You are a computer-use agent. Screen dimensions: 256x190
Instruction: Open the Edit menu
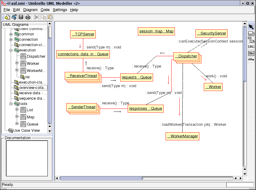16,10
